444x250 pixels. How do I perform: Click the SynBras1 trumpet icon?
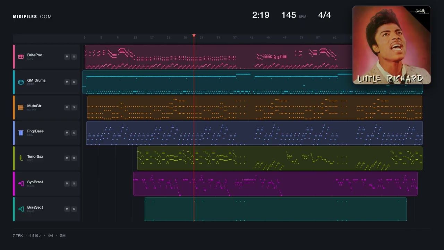(x=21, y=183)
